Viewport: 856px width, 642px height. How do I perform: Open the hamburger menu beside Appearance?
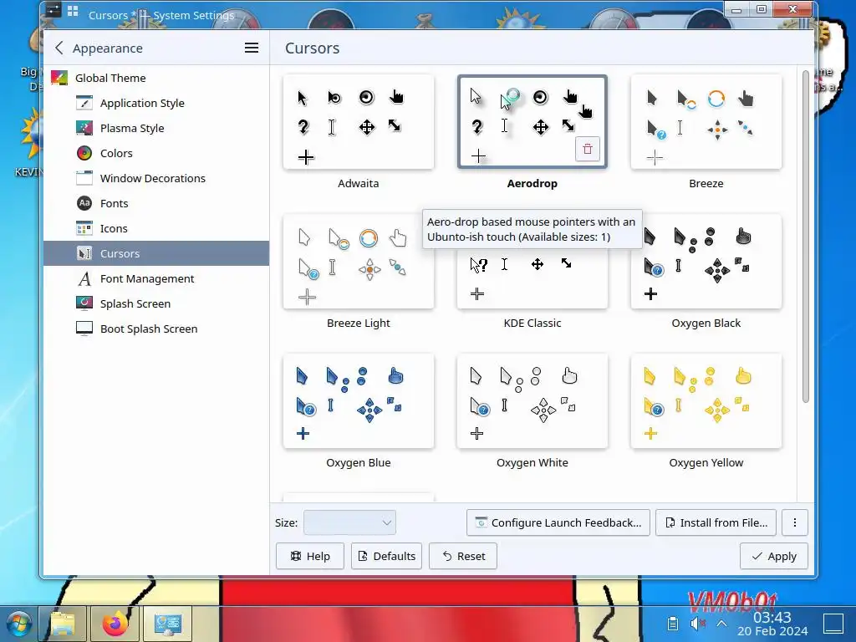pyautogui.click(x=251, y=48)
